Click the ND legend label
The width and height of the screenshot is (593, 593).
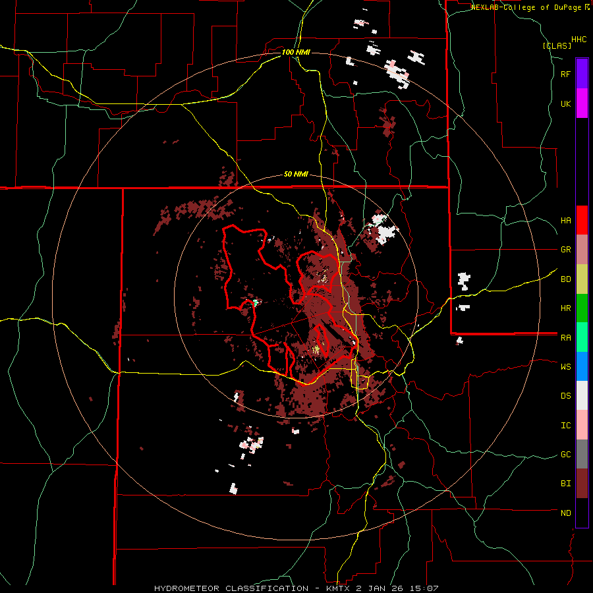pos(565,513)
